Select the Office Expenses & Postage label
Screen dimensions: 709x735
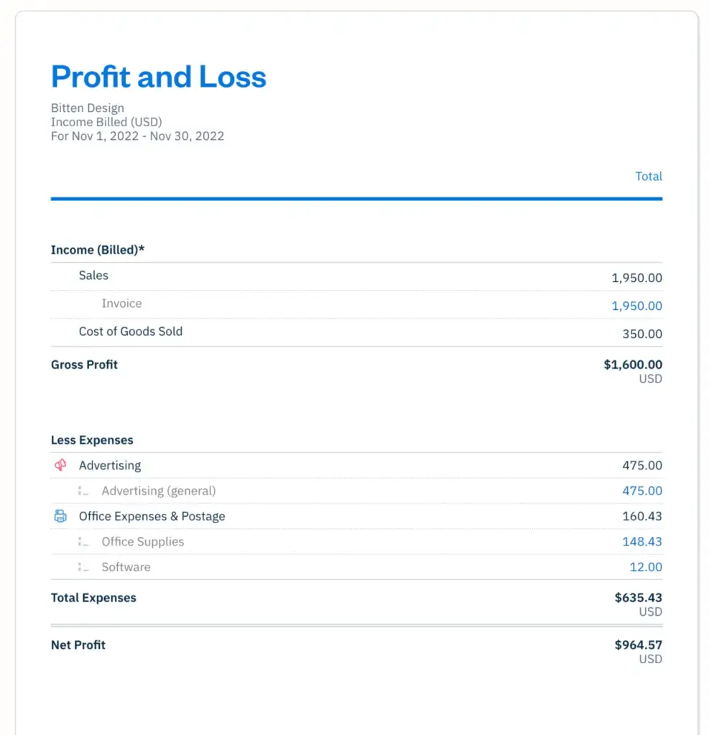click(x=152, y=517)
